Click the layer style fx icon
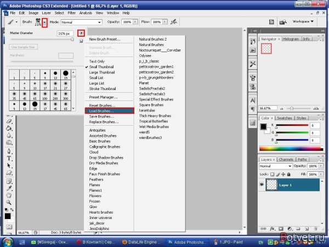This screenshot has width=329, height=247. point(273,229)
